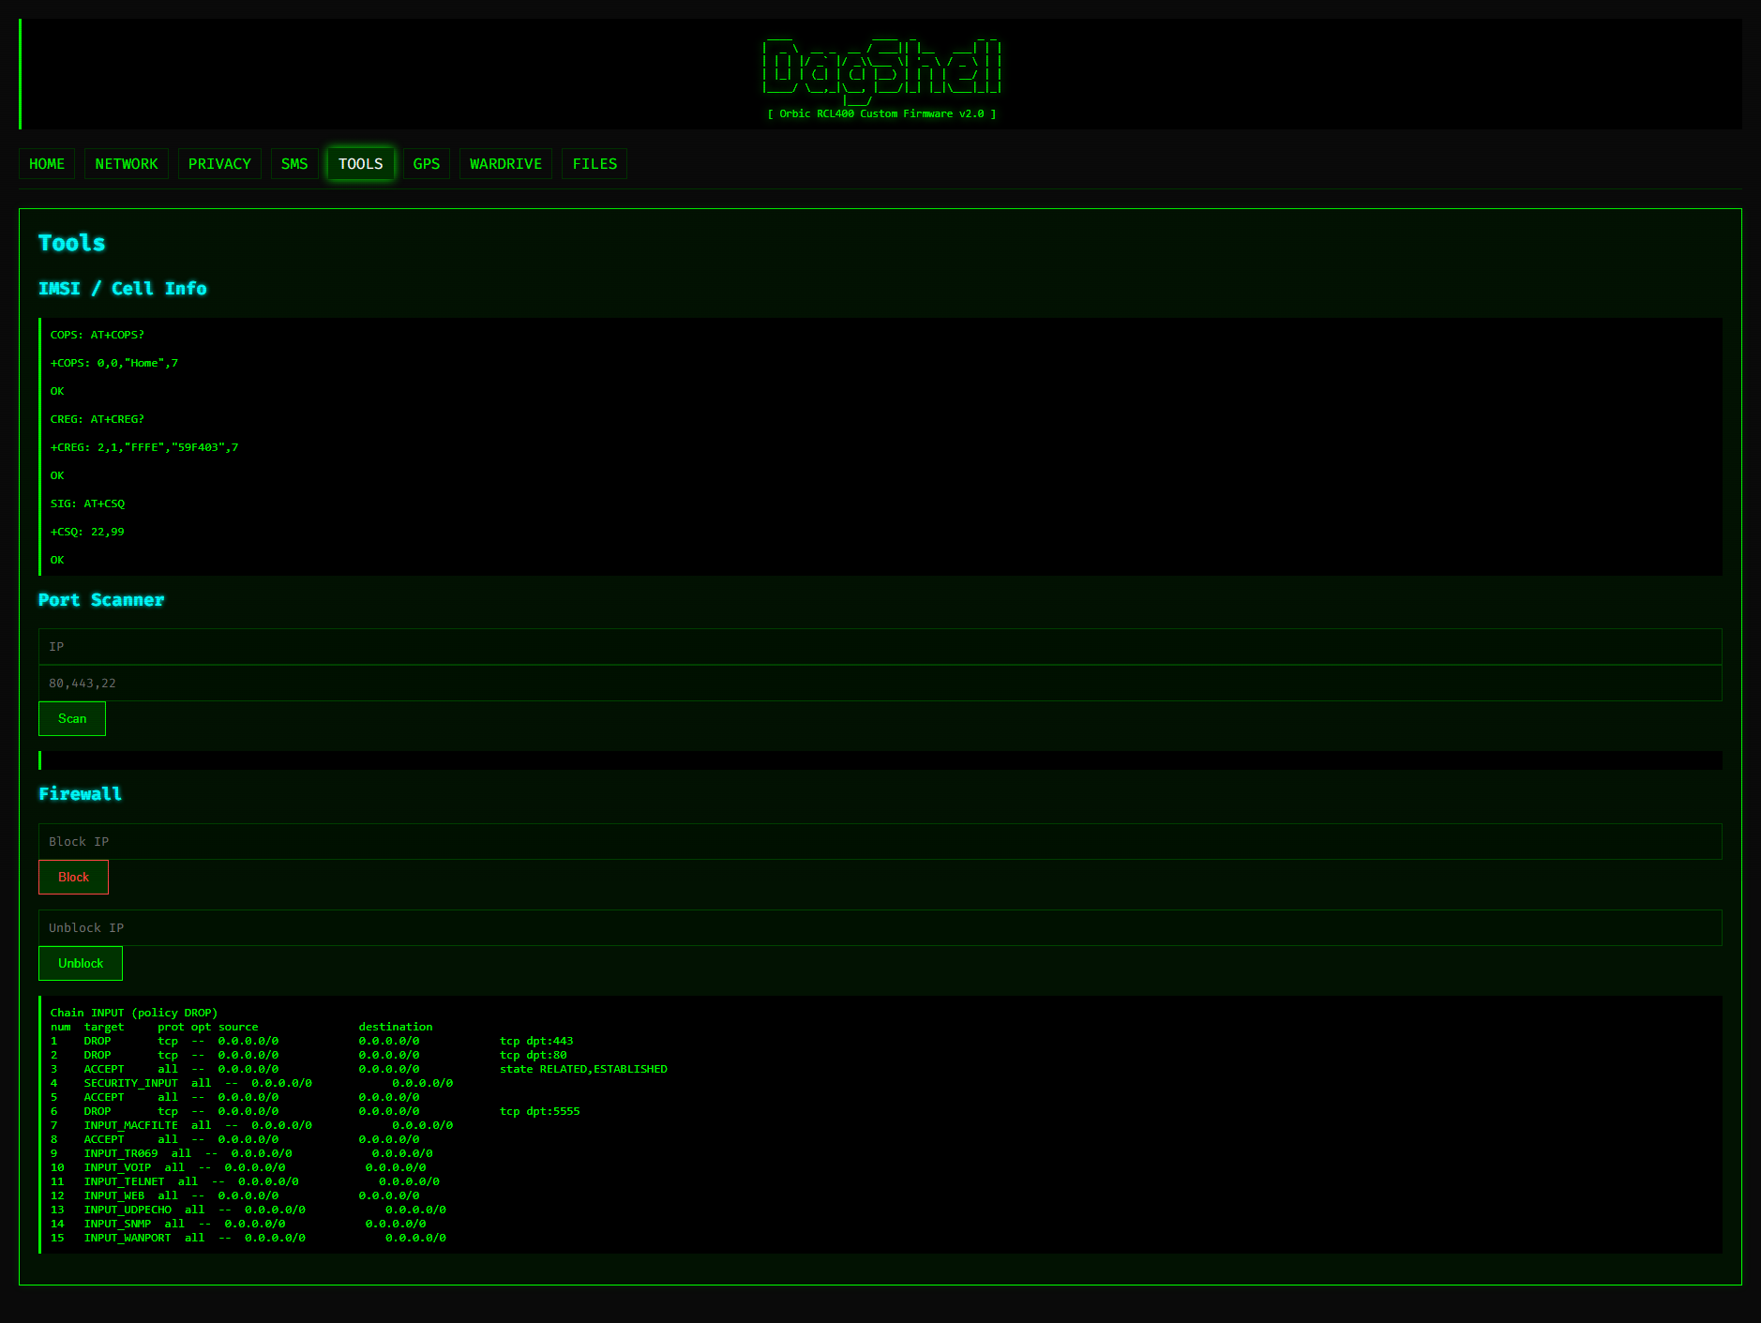
Task: Click the Tools page heading
Action: point(71,243)
